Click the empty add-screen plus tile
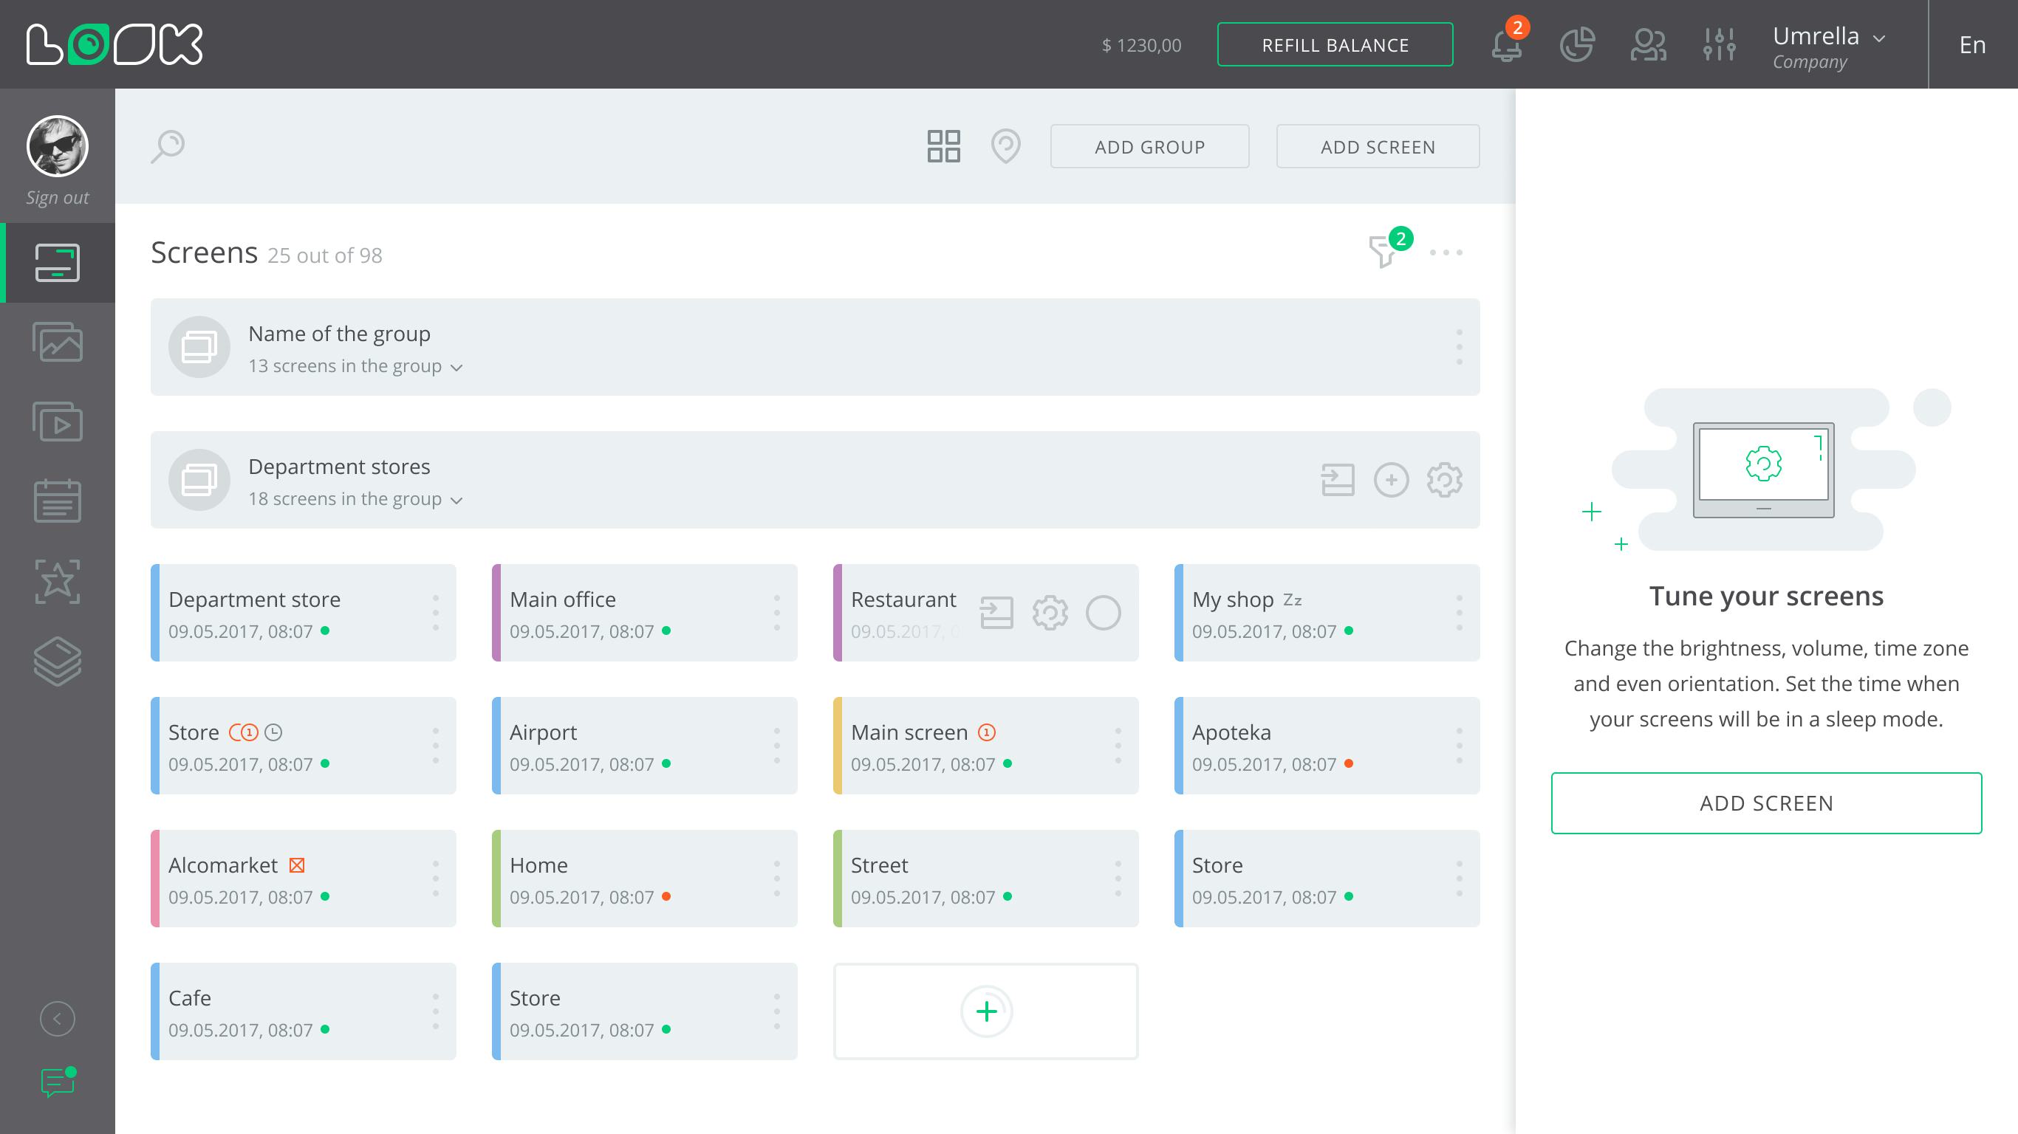This screenshot has width=2018, height=1134. pos(985,1011)
